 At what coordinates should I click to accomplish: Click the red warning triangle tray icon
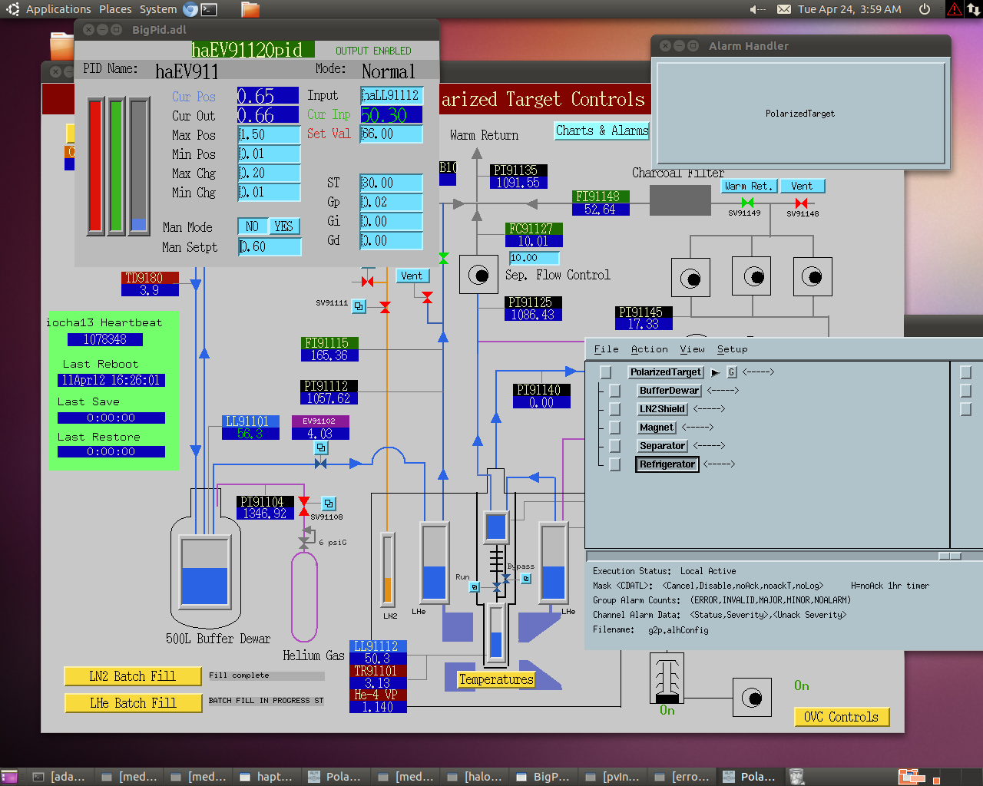coord(955,9)
